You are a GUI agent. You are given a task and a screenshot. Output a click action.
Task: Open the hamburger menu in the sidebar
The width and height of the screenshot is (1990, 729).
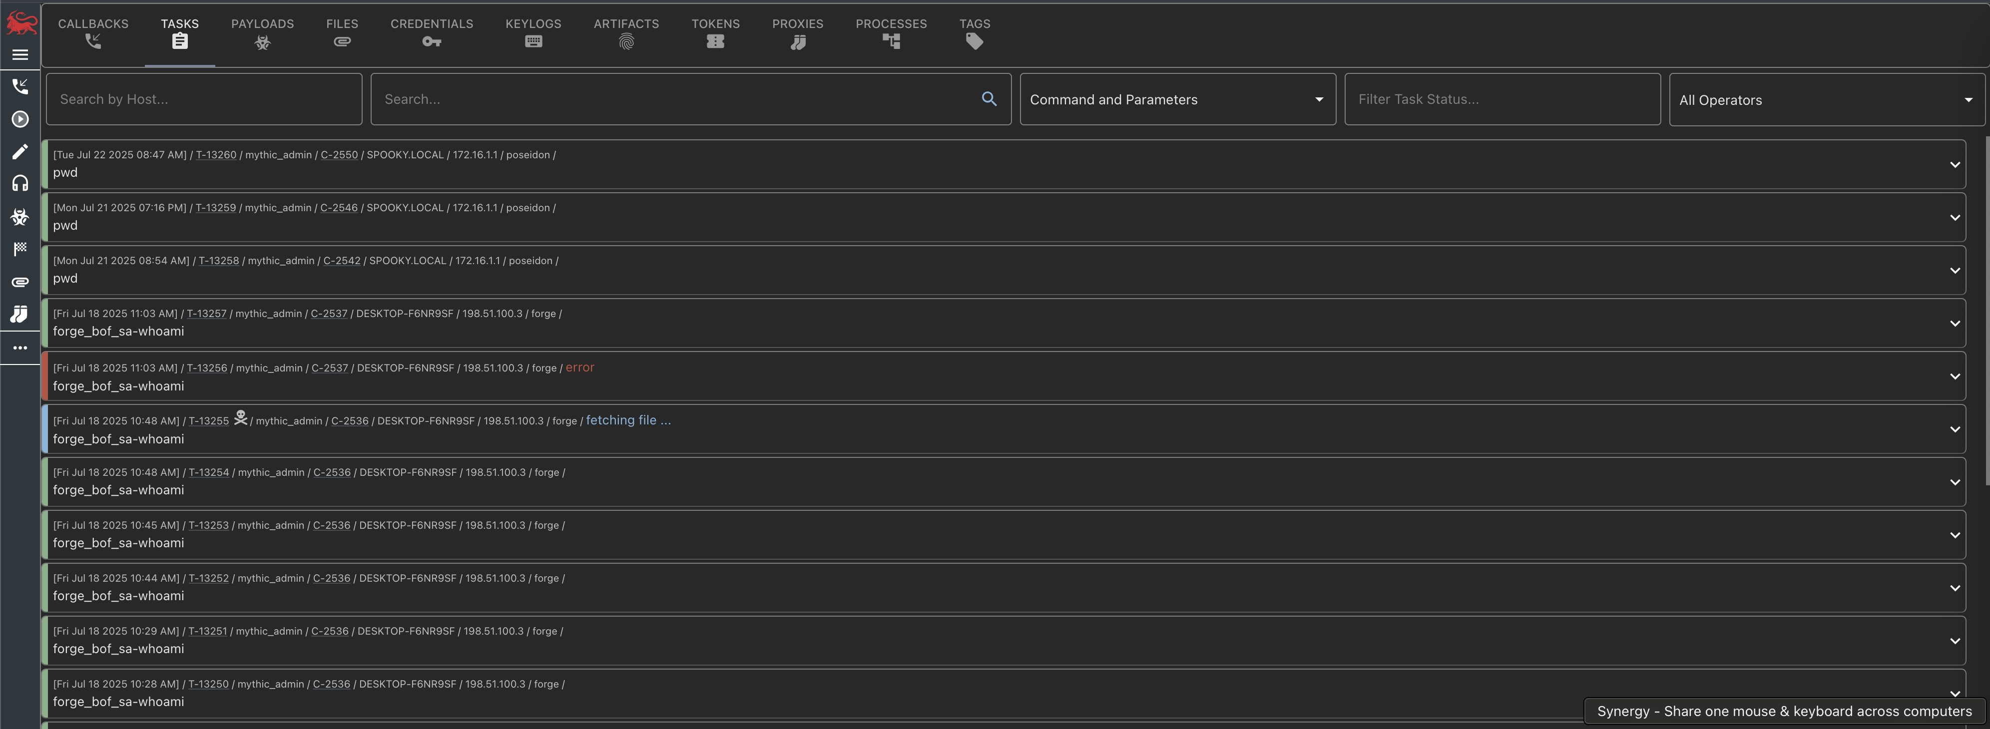coord(21,55)
